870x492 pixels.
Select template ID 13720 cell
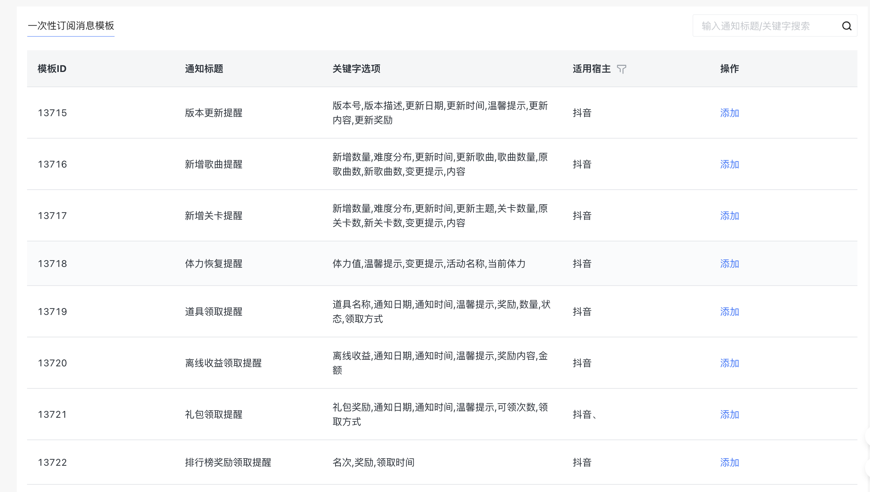coord(52,363)
